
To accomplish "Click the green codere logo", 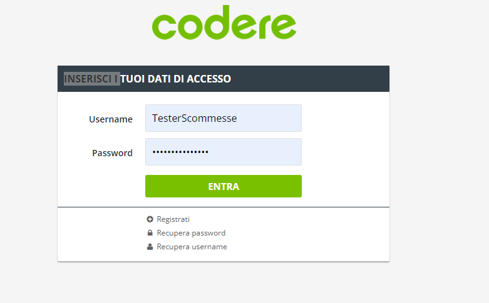I will (224, 24).
